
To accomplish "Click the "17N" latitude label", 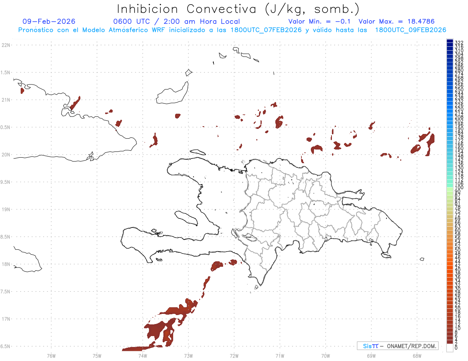I will pyautogui.click(x=5, y=319).
